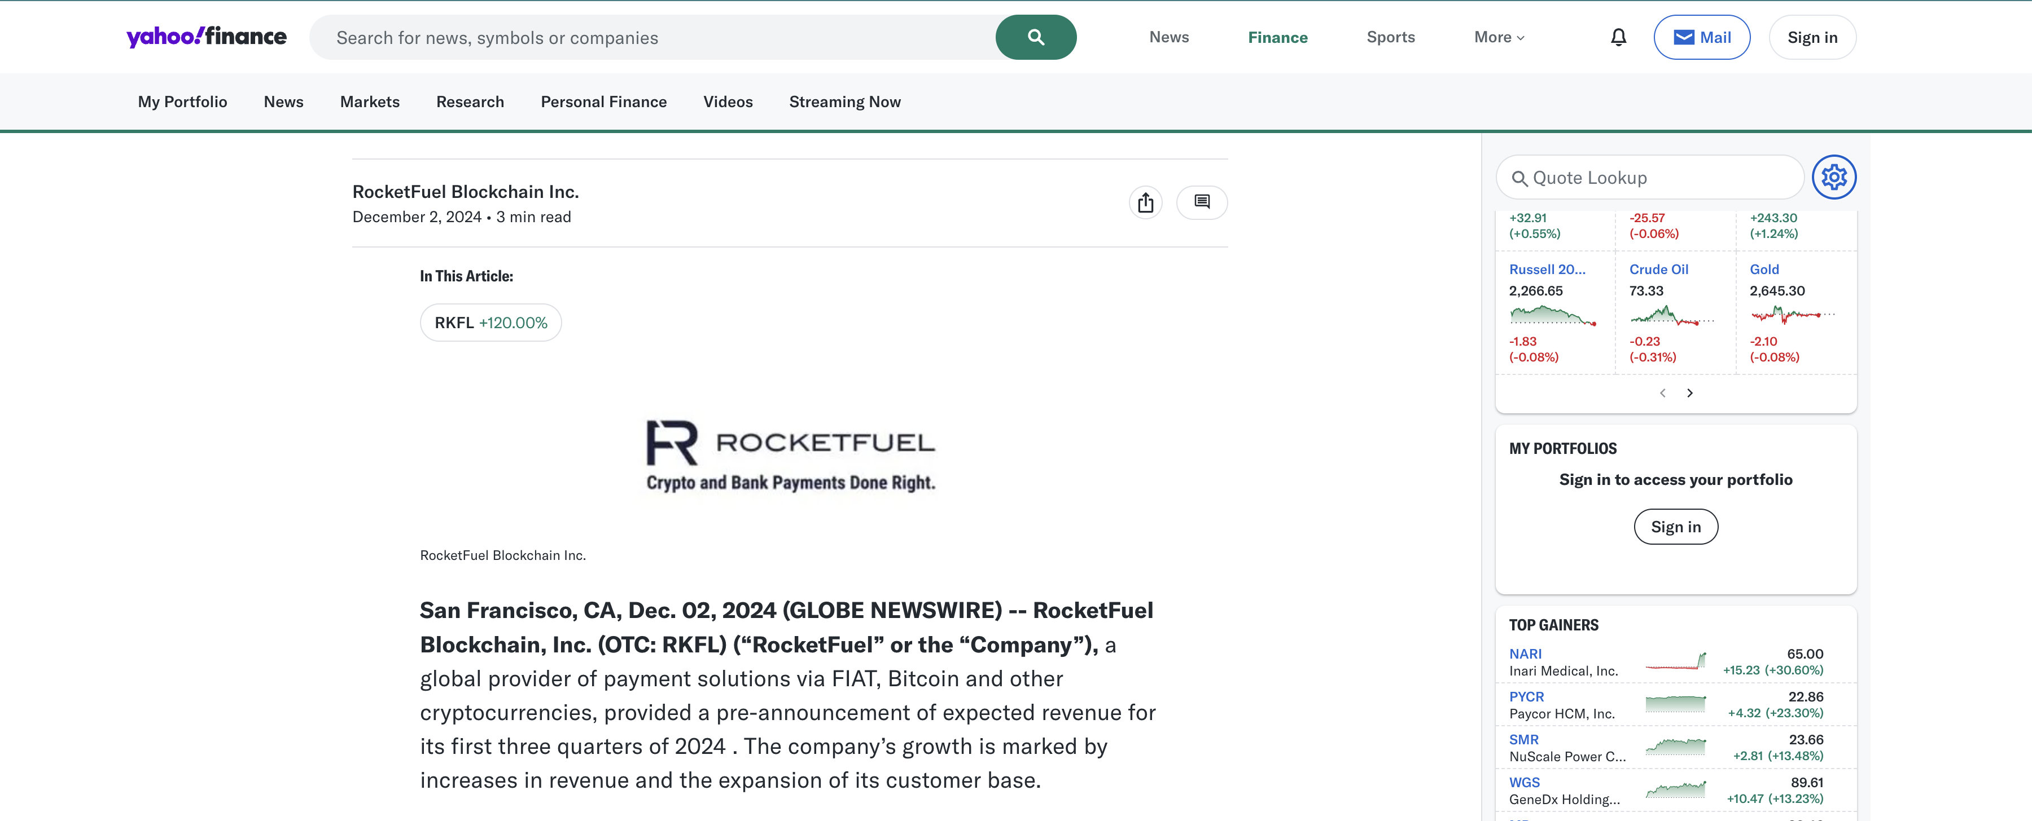Open My Portfolio nav item
The image size is (2032, 821).
click(x=182, y=101)
